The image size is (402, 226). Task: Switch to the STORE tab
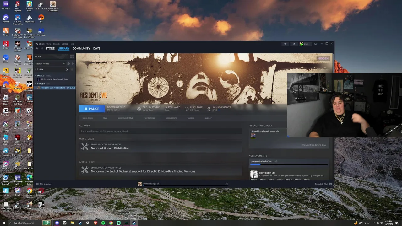[x=50, y=48]
